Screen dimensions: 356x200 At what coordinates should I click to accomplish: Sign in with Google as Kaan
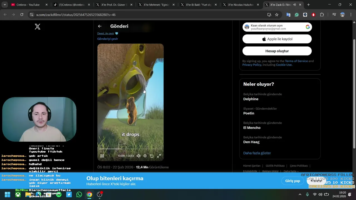[x=277, y=27]
